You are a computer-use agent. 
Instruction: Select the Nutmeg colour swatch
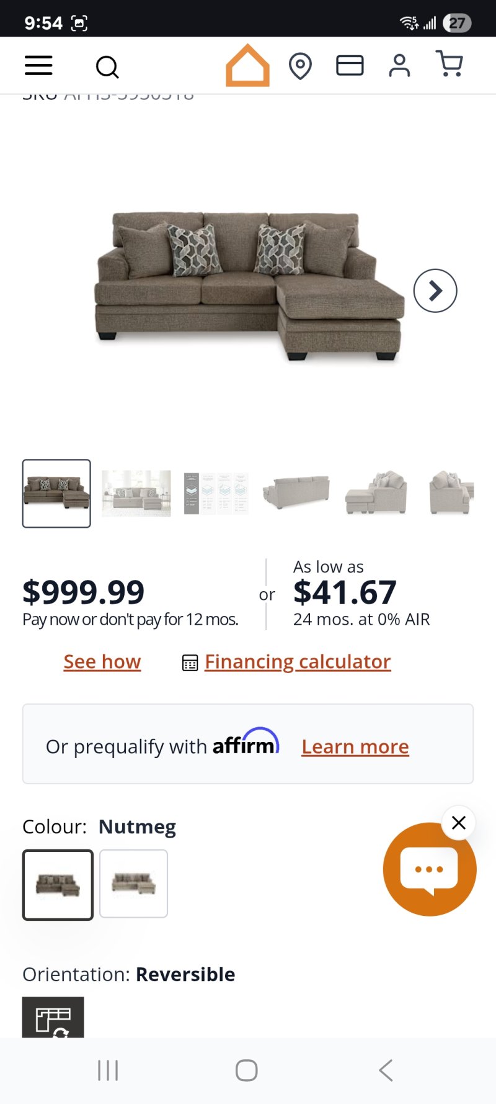click(x=58, y=884)
